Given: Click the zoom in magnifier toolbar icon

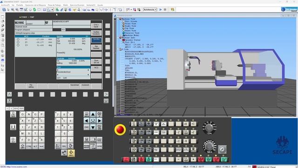Looking at the screenshot, I should click(13, 9).
